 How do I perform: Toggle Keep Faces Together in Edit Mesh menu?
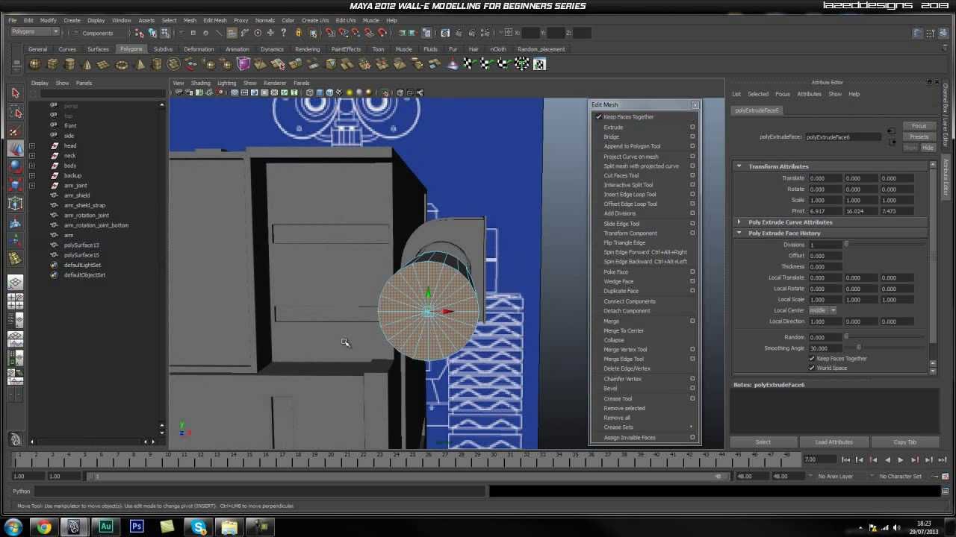click(628, 117)
